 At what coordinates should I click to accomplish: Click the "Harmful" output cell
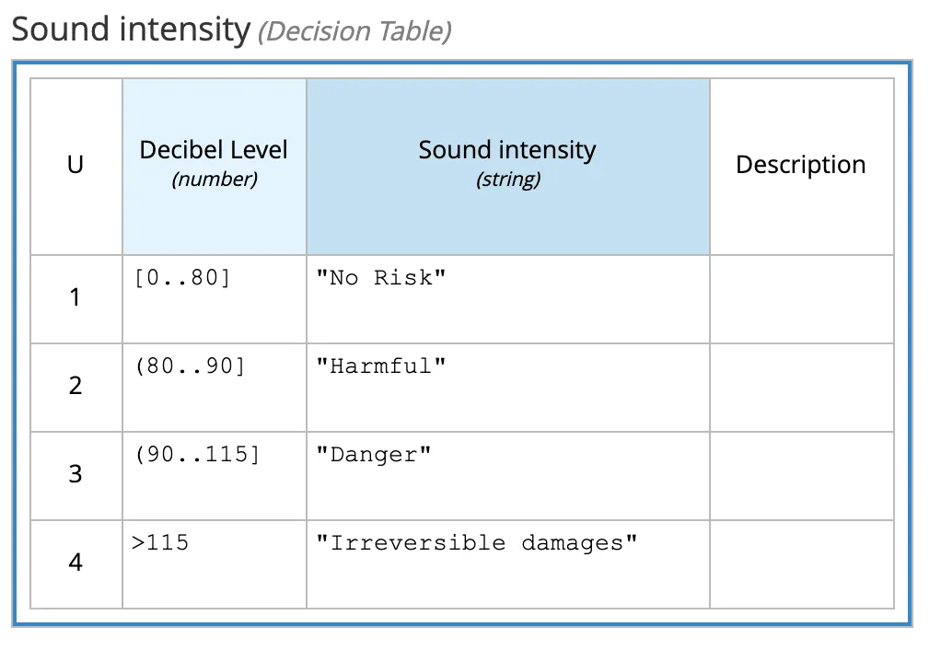507,387
